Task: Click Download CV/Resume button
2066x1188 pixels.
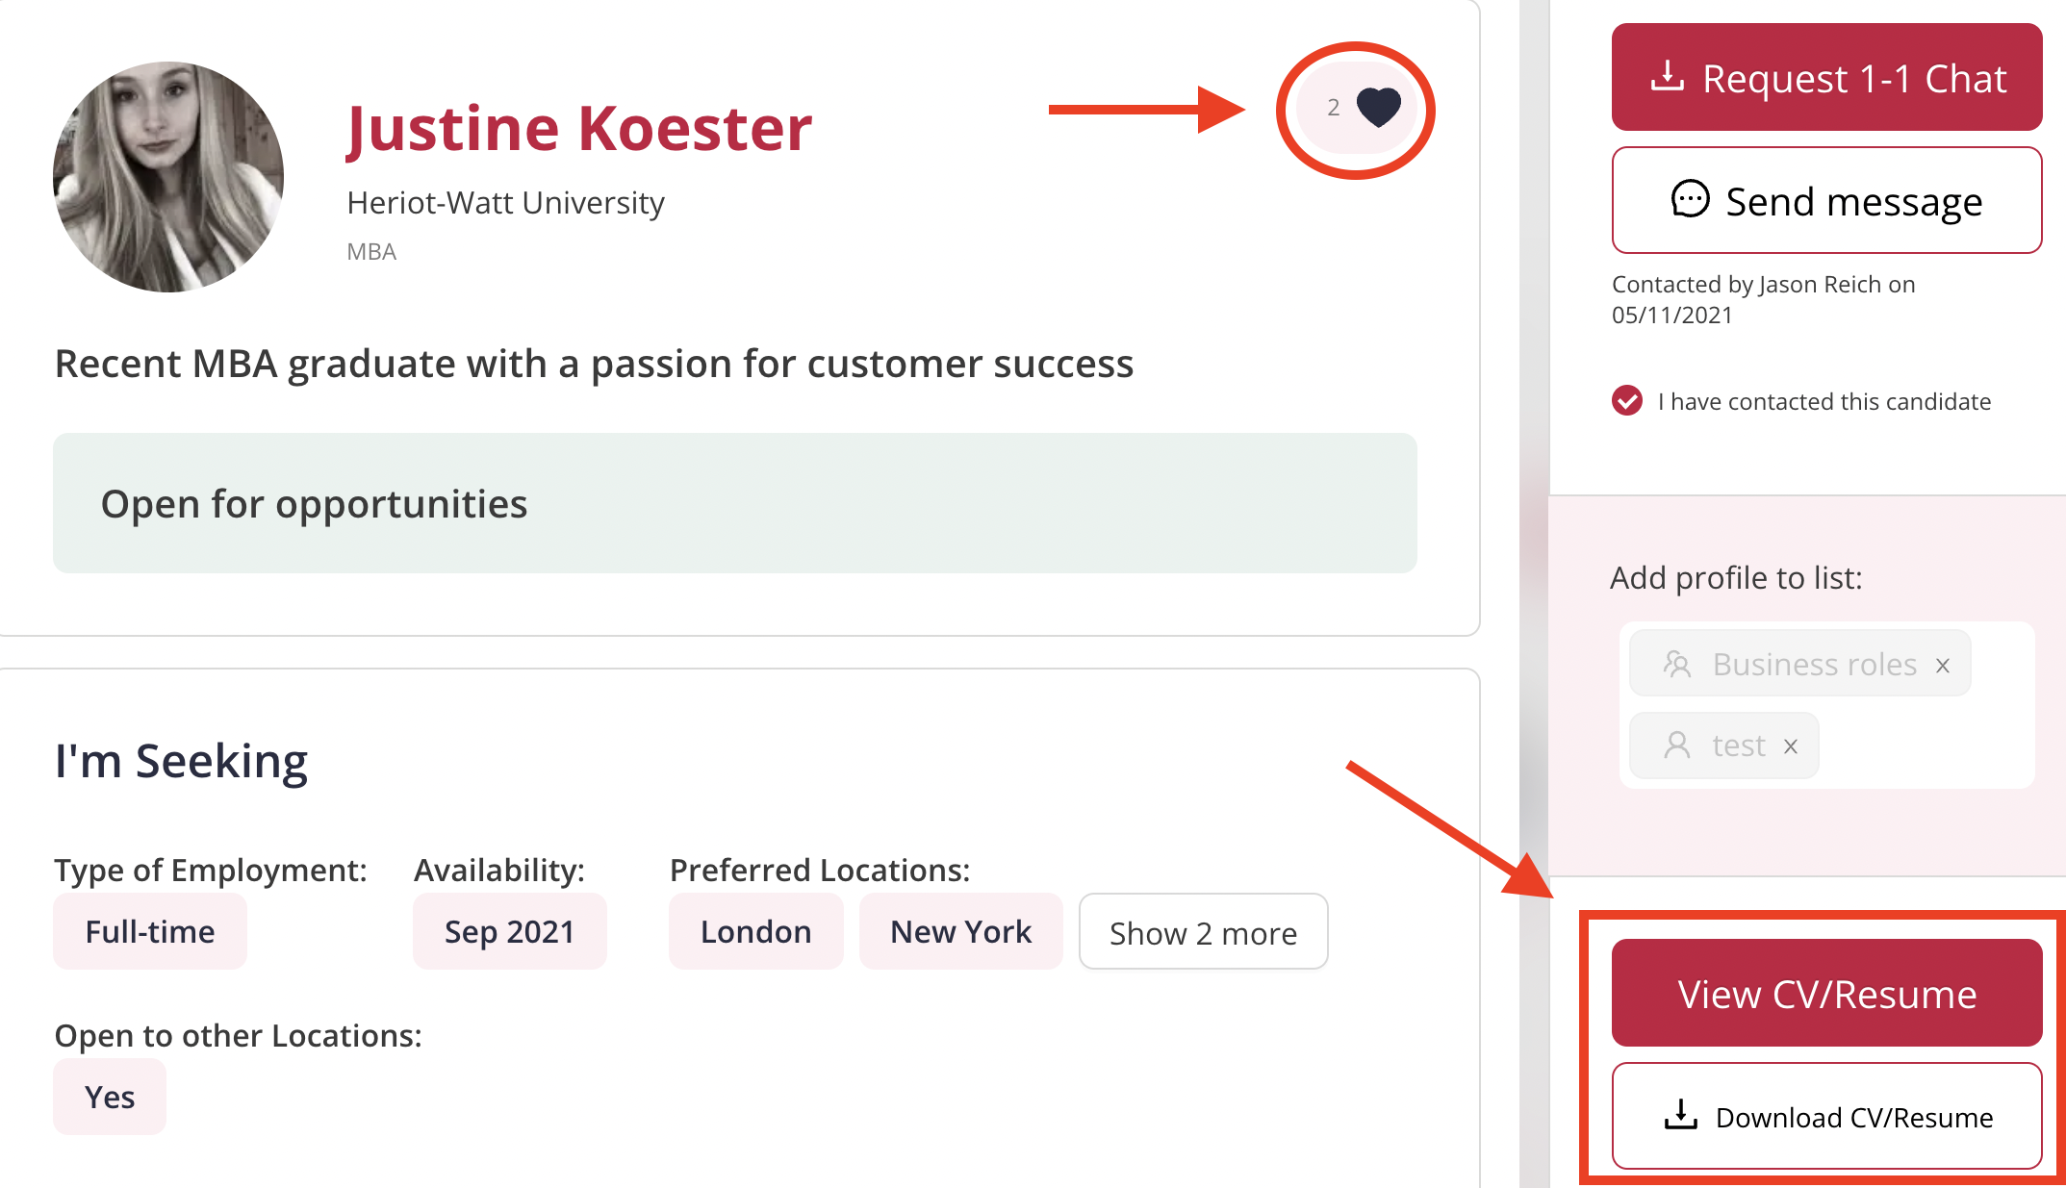Action: pos(1826,1116)
